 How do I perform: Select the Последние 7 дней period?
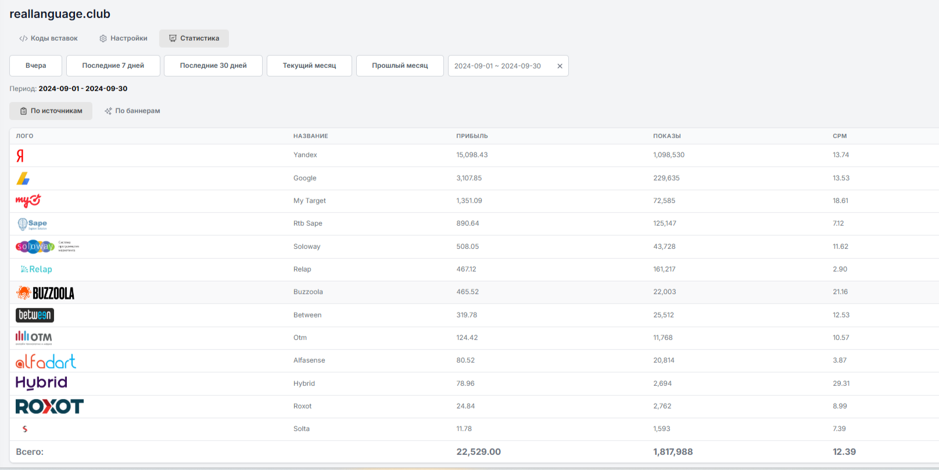point(113,66)
